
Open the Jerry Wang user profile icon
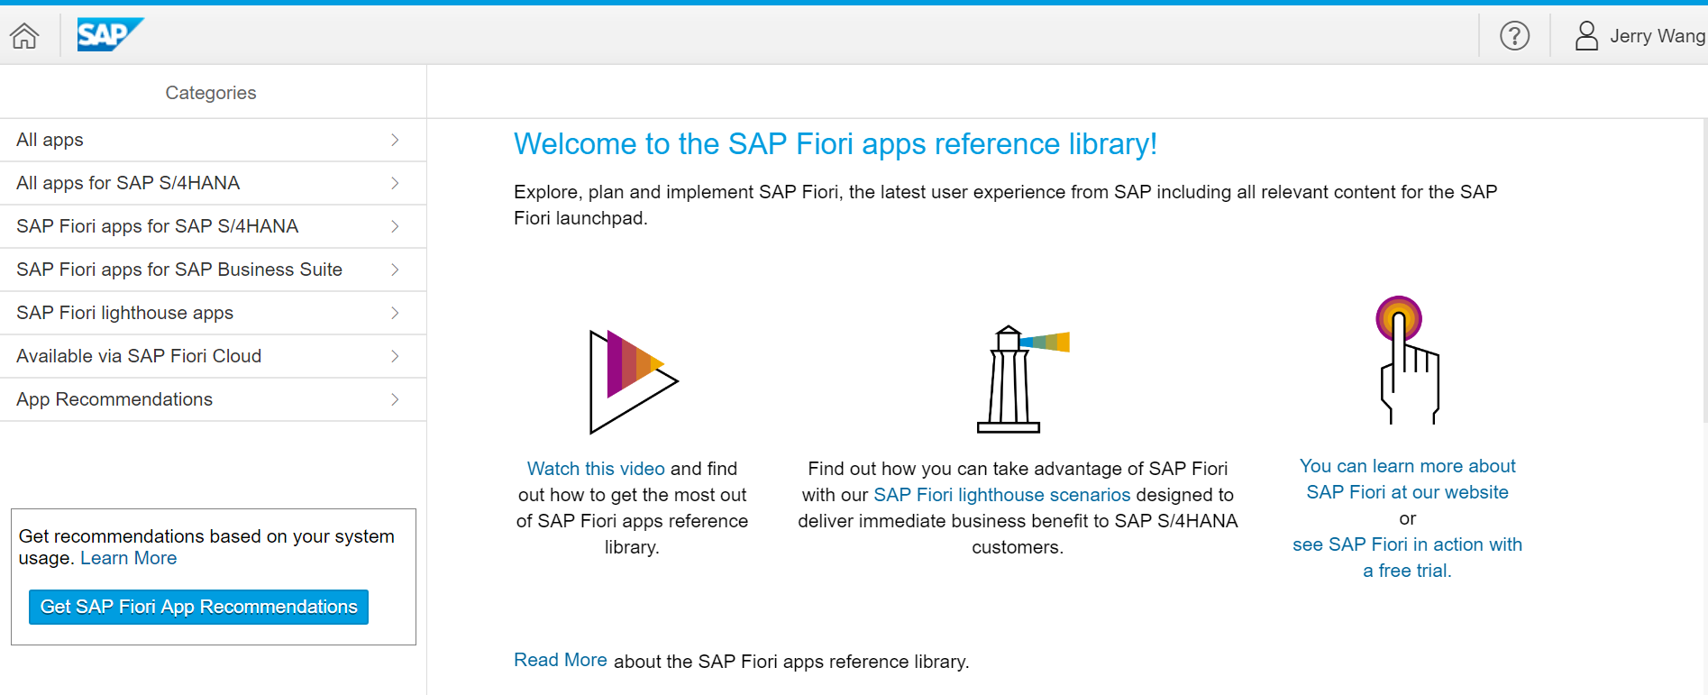pos(1586,36)
